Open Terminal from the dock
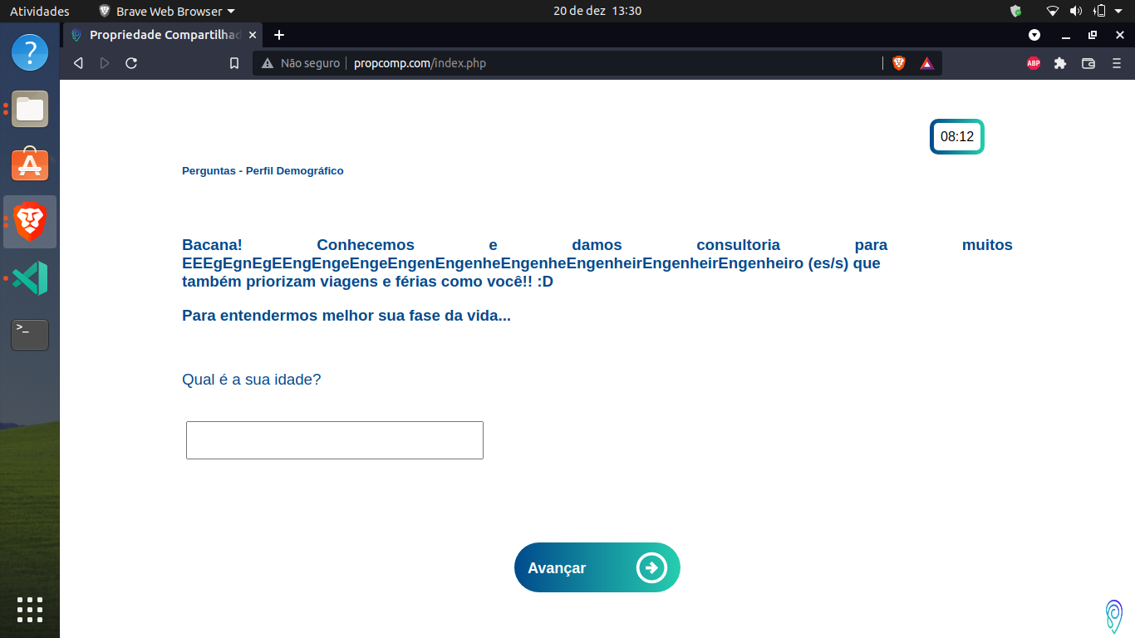The image size is (1135, 638). point(30,335)
